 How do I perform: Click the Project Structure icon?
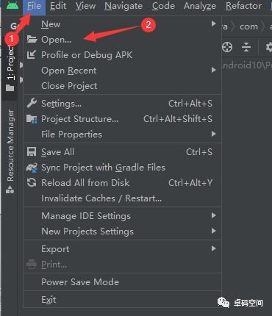tap(32, 119)
